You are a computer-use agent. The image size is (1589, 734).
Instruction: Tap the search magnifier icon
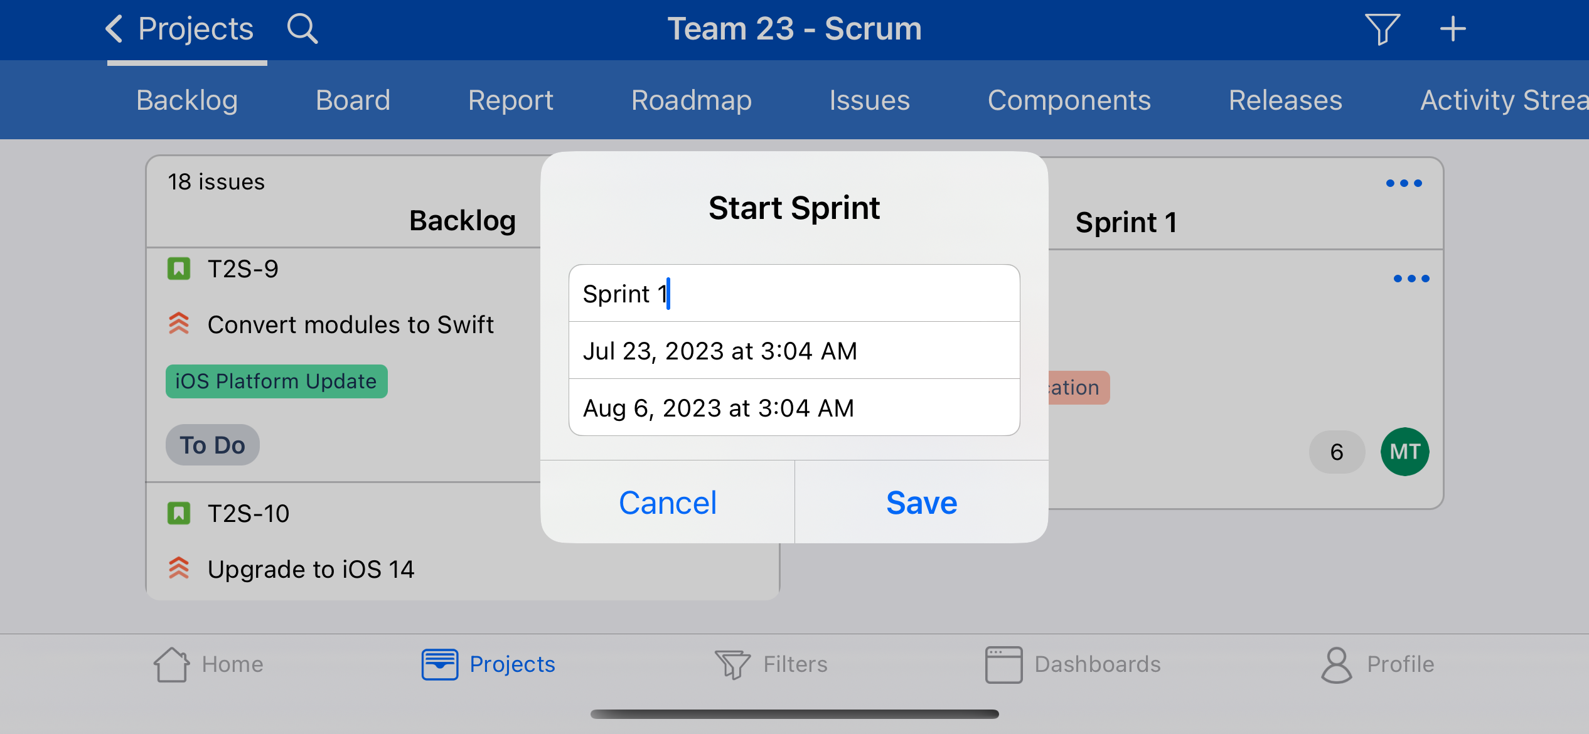[x=302, y=29]
